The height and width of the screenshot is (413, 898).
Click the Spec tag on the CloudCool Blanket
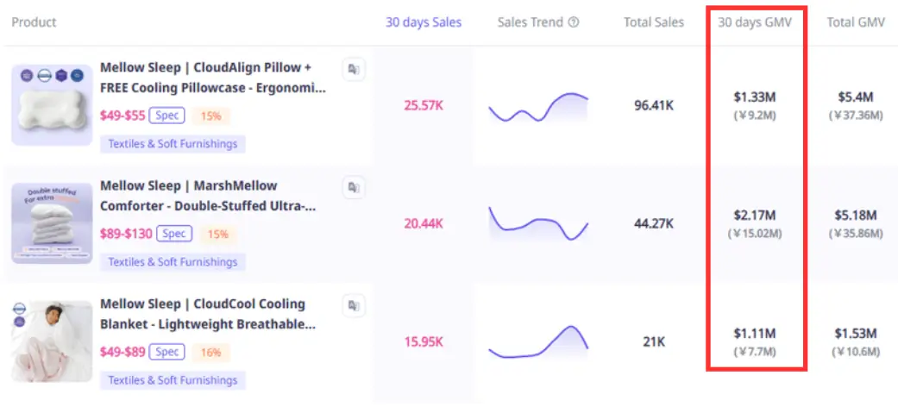pos(167,351)
